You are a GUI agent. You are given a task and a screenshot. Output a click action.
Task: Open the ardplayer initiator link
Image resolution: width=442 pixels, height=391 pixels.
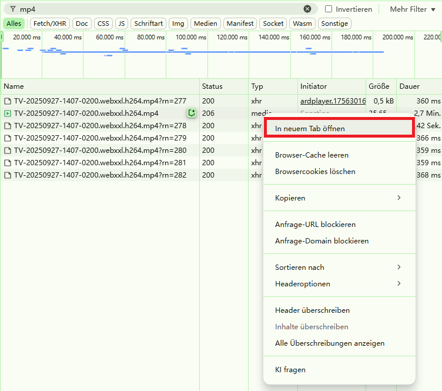click(332, 101)
